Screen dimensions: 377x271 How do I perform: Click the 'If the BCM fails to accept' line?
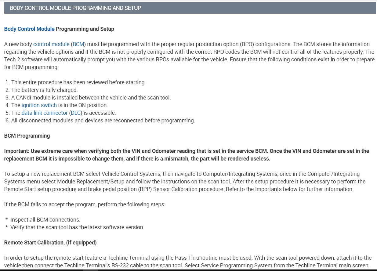click(85, 204)
